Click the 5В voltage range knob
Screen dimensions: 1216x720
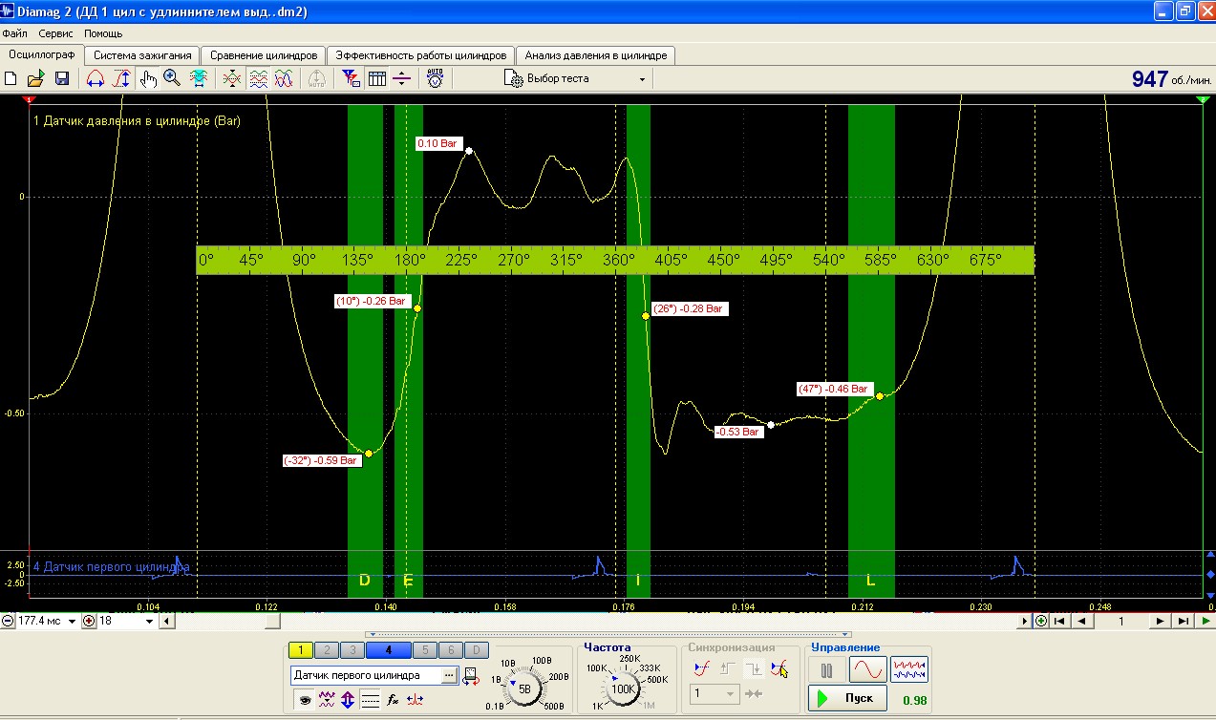[524, 688]
